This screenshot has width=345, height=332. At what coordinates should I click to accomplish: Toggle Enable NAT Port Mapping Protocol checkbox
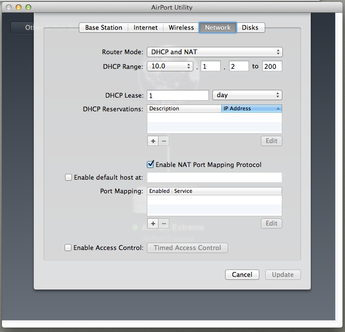tap(150, 165)
